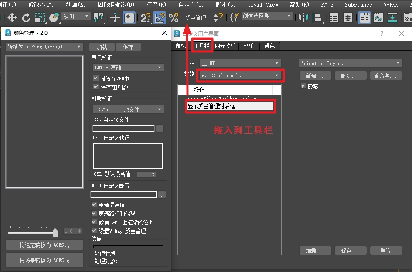Click 加载 in the 颜色管理 dialog
The width and height of the screenshot is (412, 272).
[102, 47]
